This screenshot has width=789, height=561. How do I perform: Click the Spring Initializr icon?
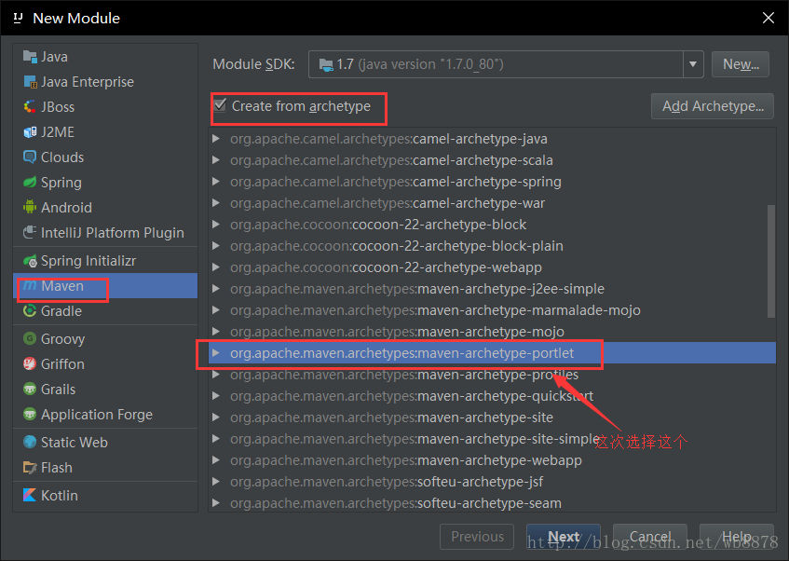(x=30, y=261)
